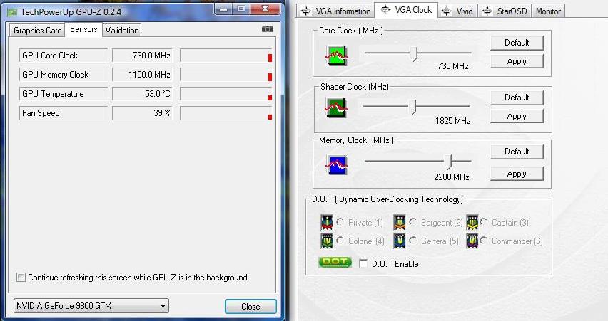Click the Fan Speed sensor label

tap(64, 113)
